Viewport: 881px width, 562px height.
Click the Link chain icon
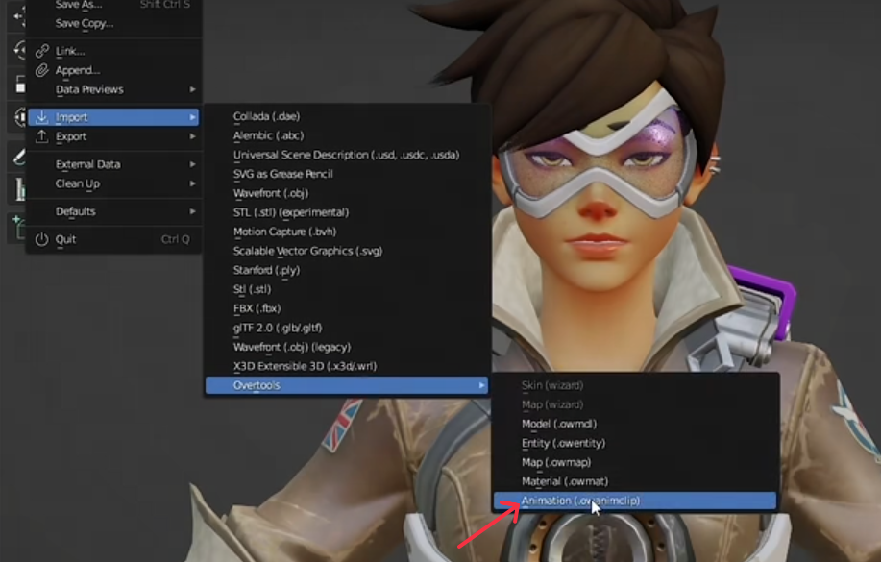point(42,51)
